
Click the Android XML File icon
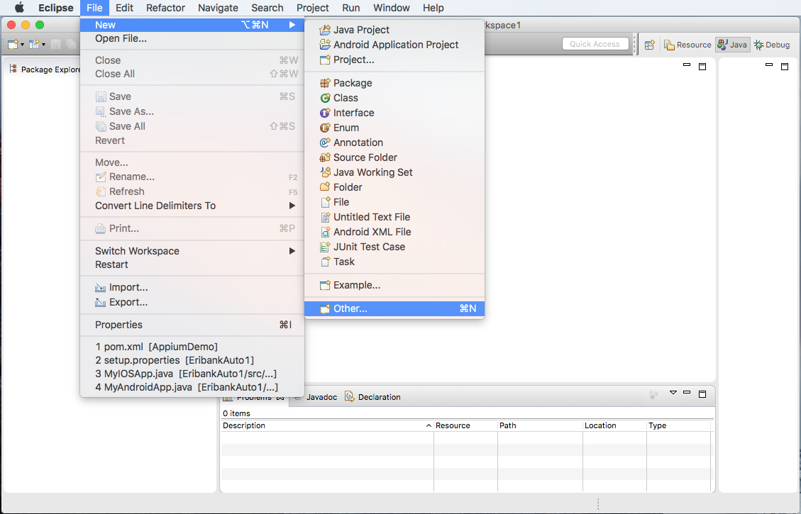tap(324, 232)
